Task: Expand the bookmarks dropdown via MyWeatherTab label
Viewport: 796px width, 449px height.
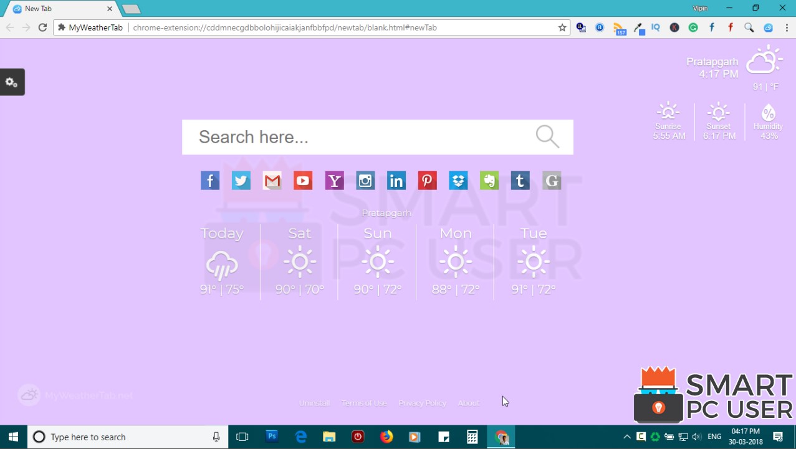Action: [90, 27]
